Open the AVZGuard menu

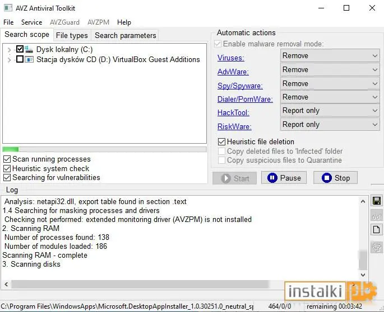coord(64,22)
